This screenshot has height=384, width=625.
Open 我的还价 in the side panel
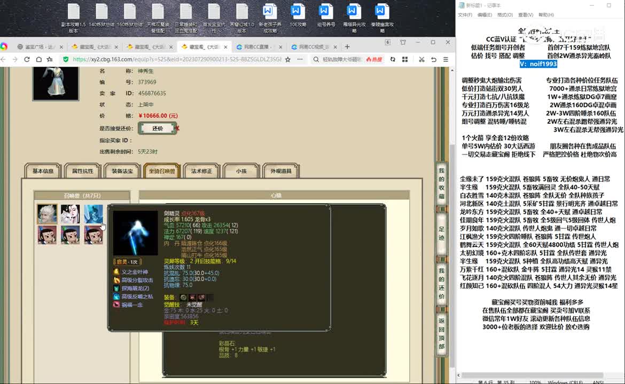click(x=442, y=283)
